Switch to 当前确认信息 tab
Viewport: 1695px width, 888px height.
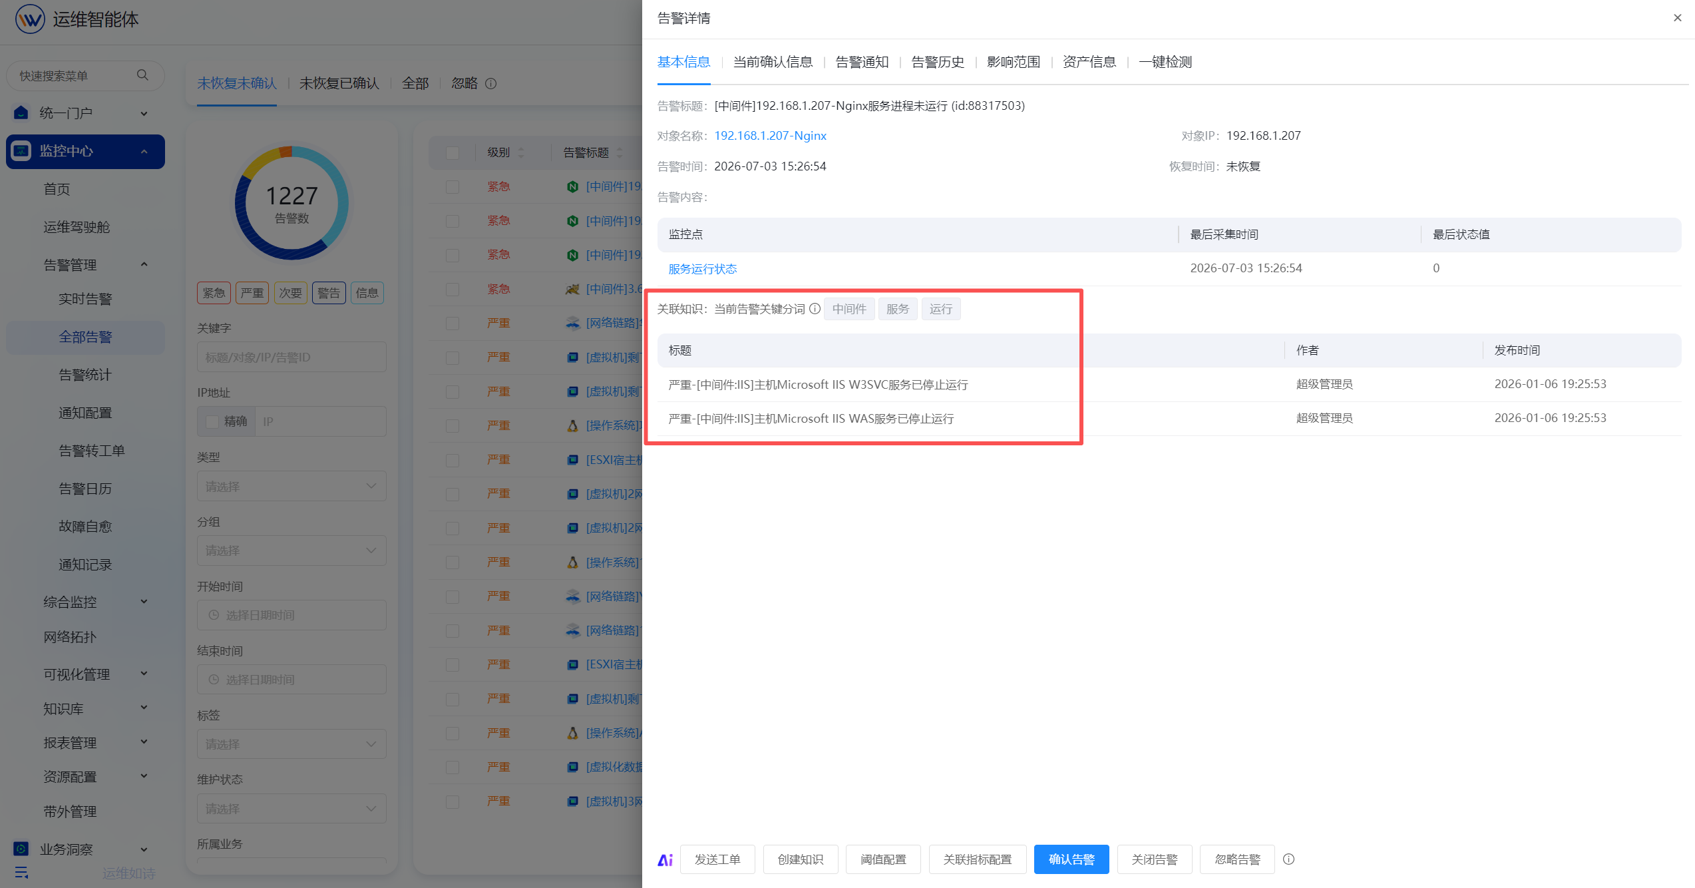pyautogui.click(x=773, y=62)
